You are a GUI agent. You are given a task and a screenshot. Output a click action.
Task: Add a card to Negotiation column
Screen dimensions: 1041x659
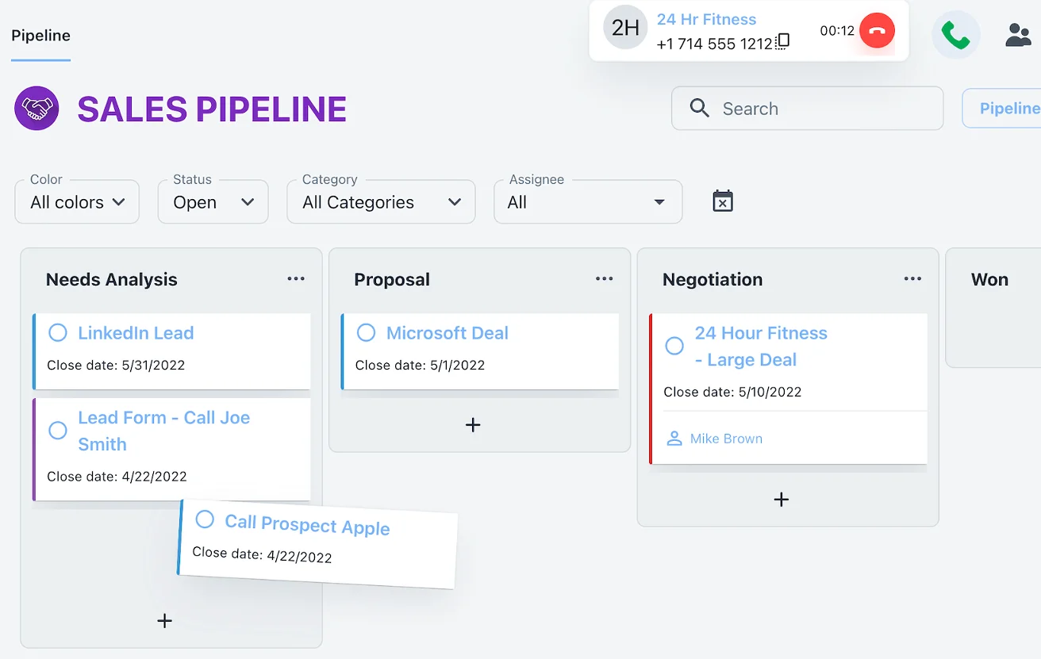782,500
